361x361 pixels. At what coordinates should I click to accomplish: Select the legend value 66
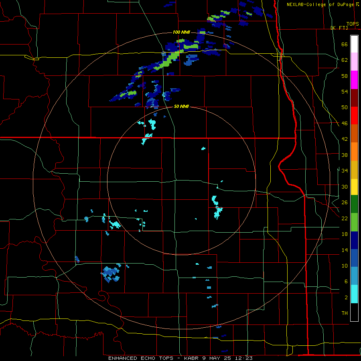(345, 44)
